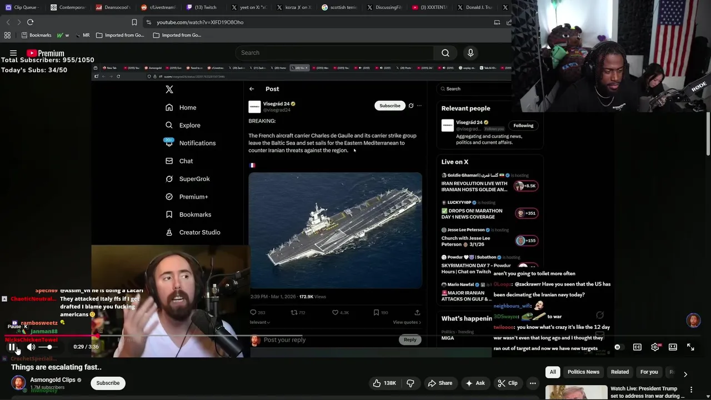
Task: Expand first 'Imported from Go...' bookmarks folder
Action: (120, 35)
